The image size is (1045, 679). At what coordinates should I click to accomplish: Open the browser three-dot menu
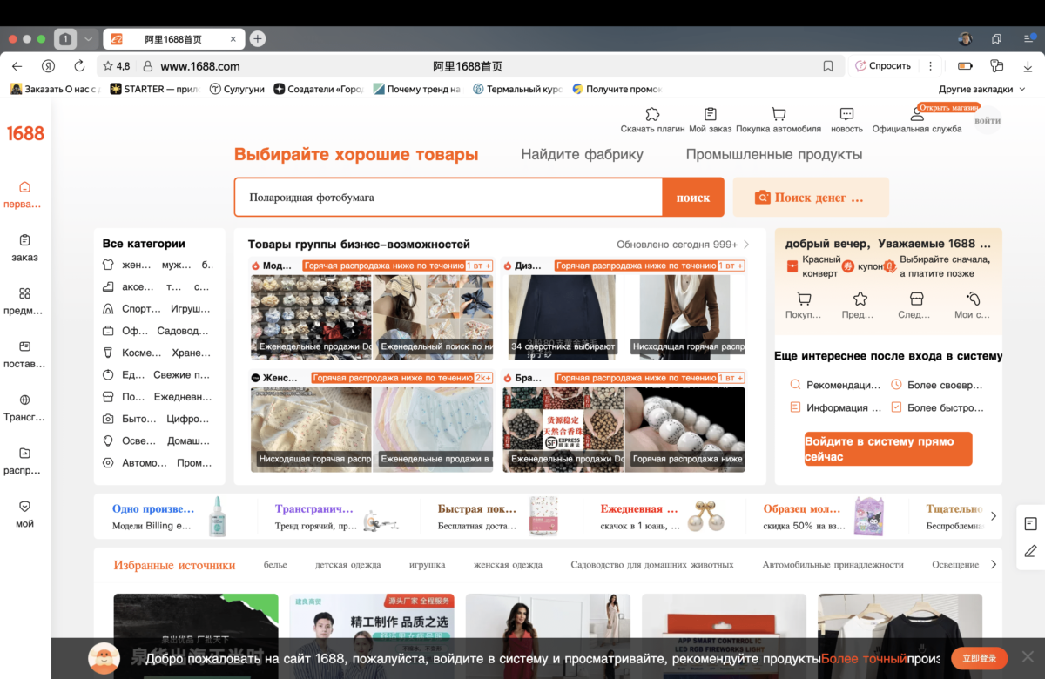[x=931, y=66]
